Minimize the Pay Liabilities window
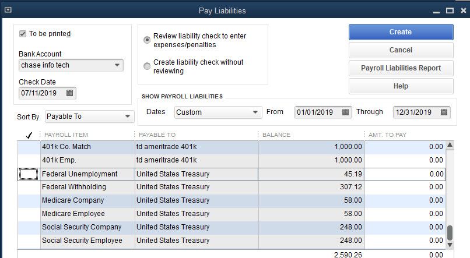470x258 pixels. coord(436,10)
